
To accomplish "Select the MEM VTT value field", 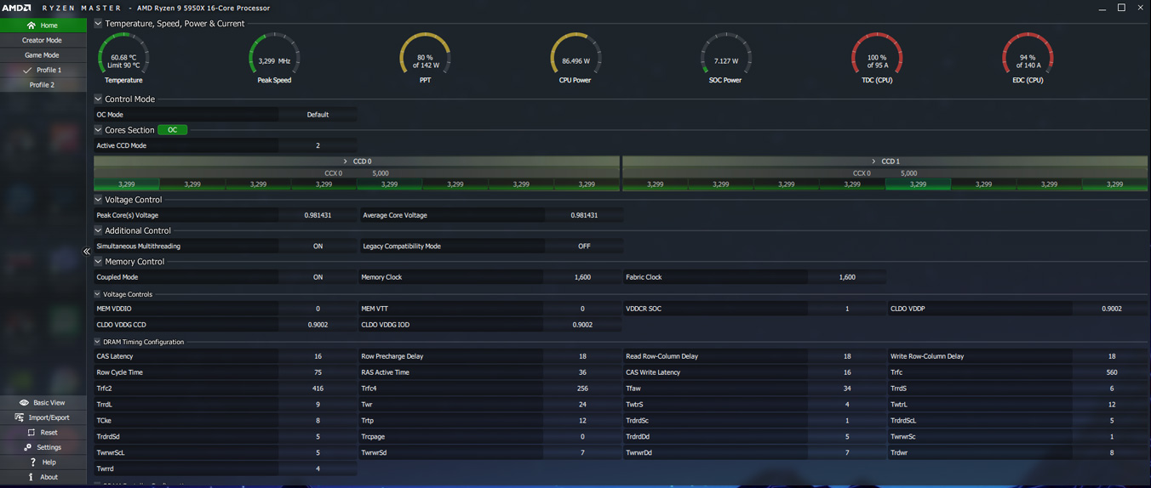I will pyautogui.click(x=582, y=309).
